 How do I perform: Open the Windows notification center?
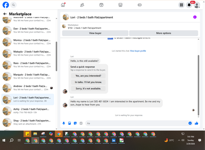(200, 140)
